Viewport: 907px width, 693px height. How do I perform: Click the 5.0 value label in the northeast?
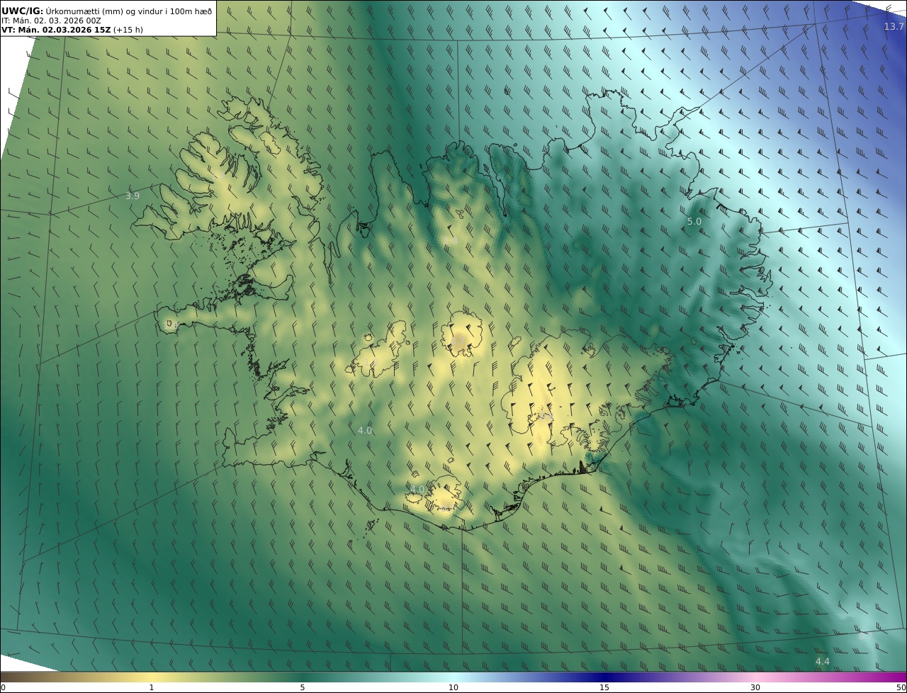click(x=694, y=221)
